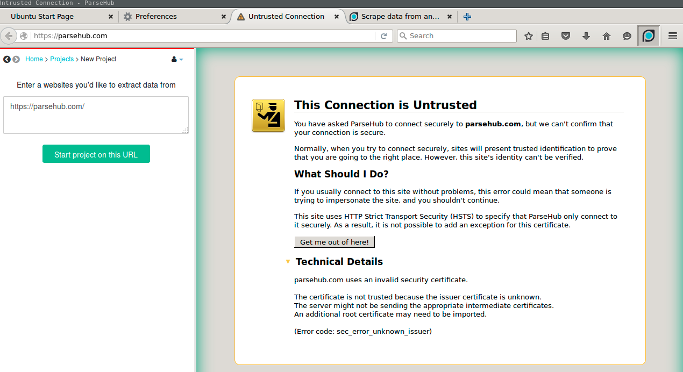Click the New Project breadcrumb text
Viewport: 683px width, 372px height.
click(x=98, y=59)
